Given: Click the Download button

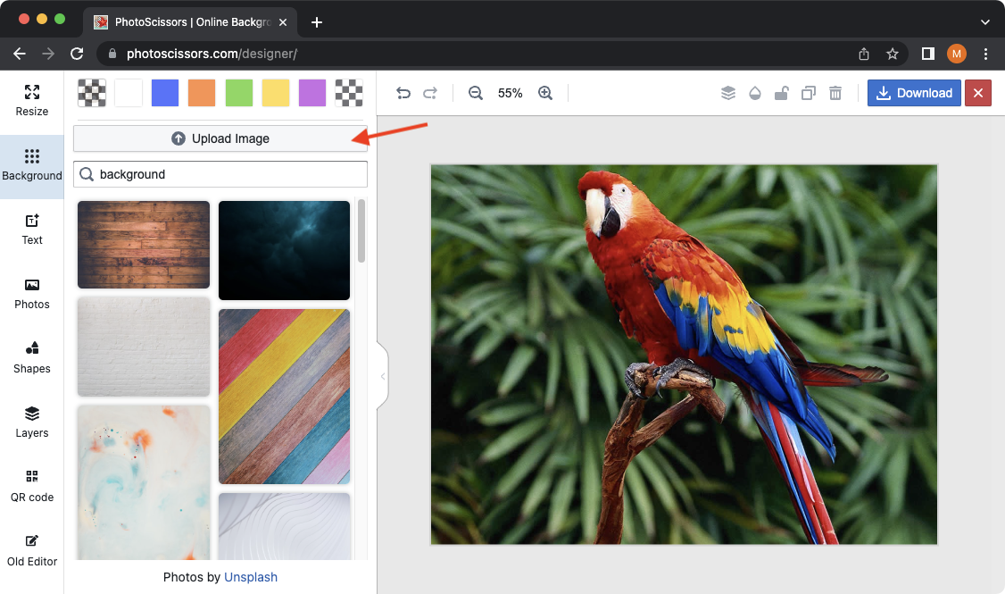Looking at the screenshot, I should coord(914,93).
